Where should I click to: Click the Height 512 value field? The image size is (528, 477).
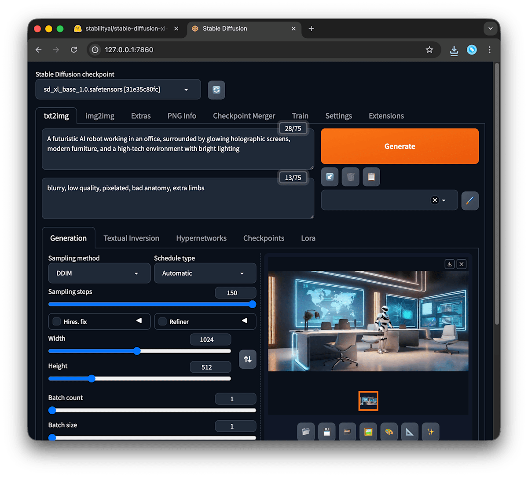pos(210,367)
